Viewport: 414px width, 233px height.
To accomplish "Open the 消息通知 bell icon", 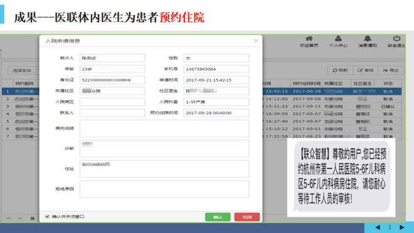I will [367, 41].
